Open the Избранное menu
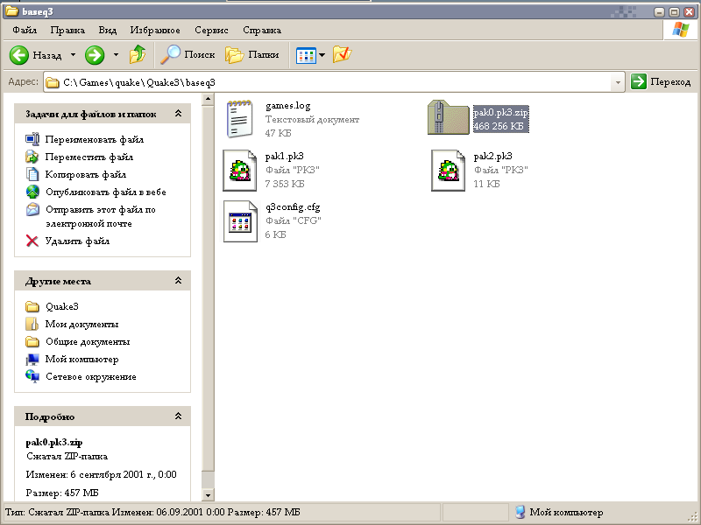 point(155,31)
